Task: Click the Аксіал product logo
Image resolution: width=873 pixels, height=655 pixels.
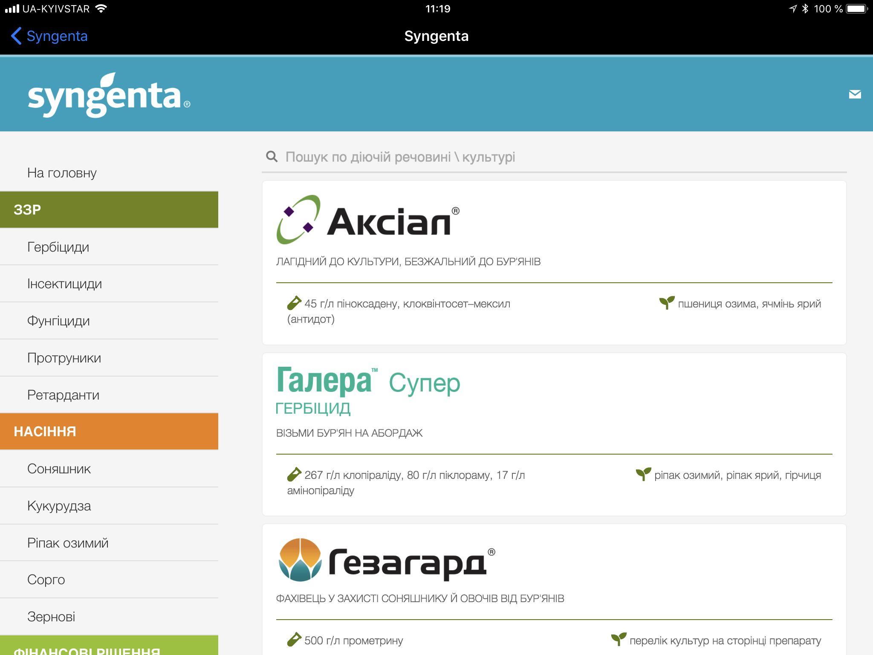Action: point(368,220)
